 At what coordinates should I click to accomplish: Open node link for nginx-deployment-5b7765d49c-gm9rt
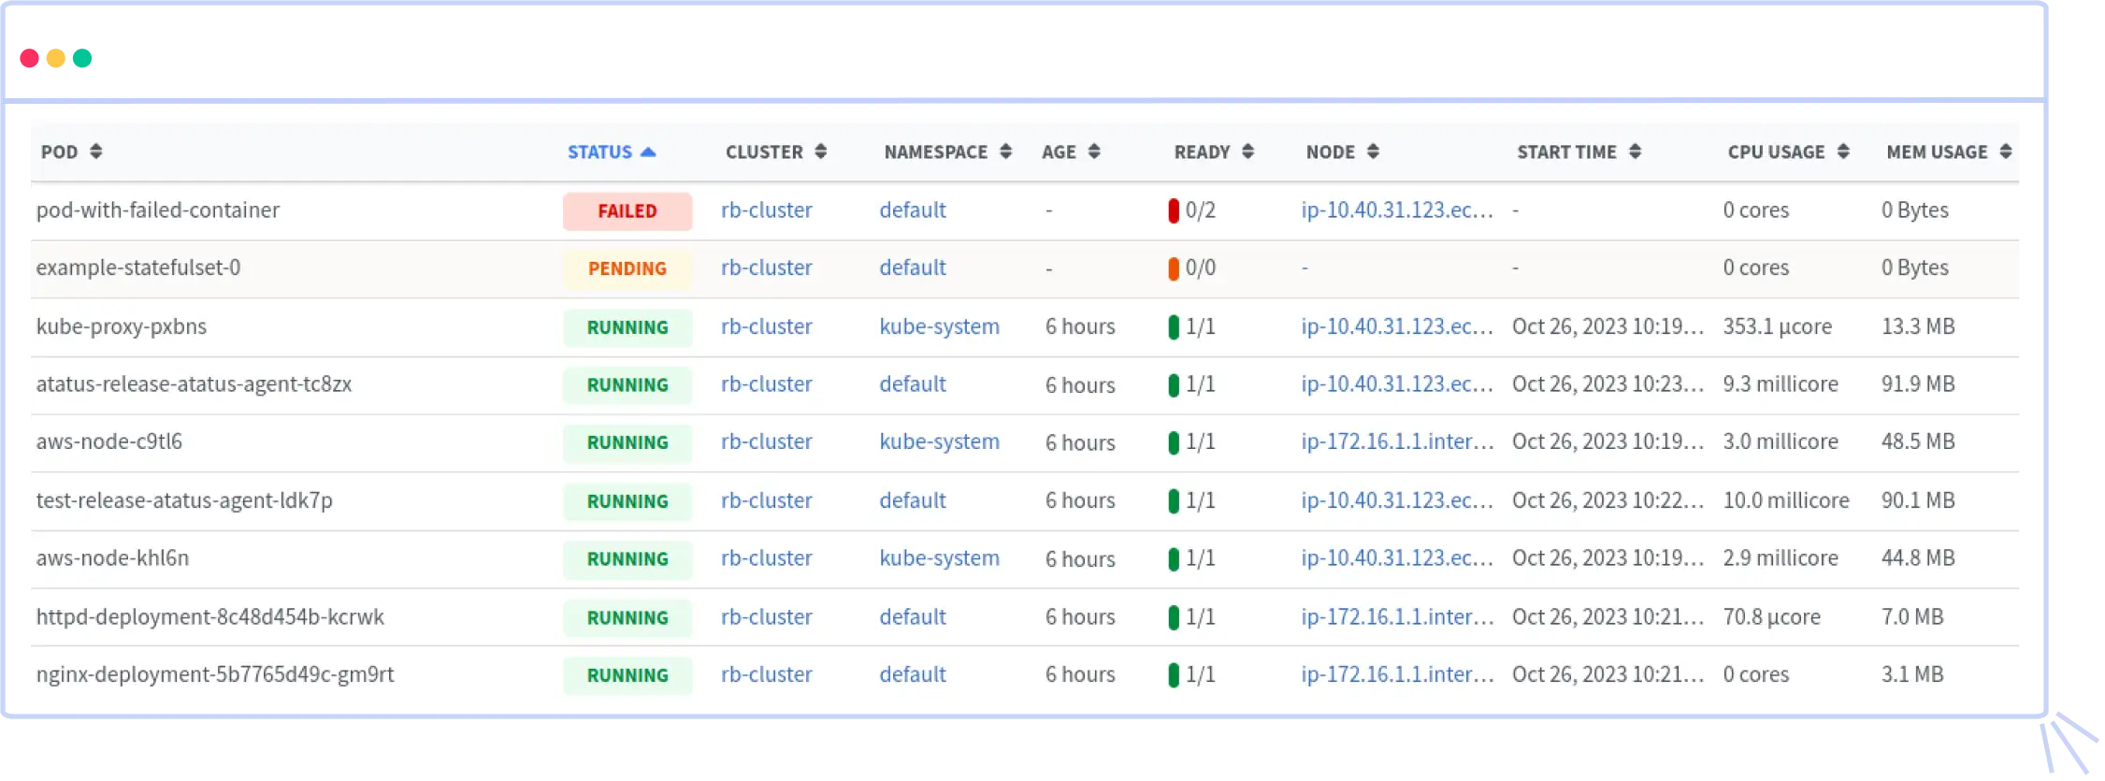click(x=1397, y=674)
